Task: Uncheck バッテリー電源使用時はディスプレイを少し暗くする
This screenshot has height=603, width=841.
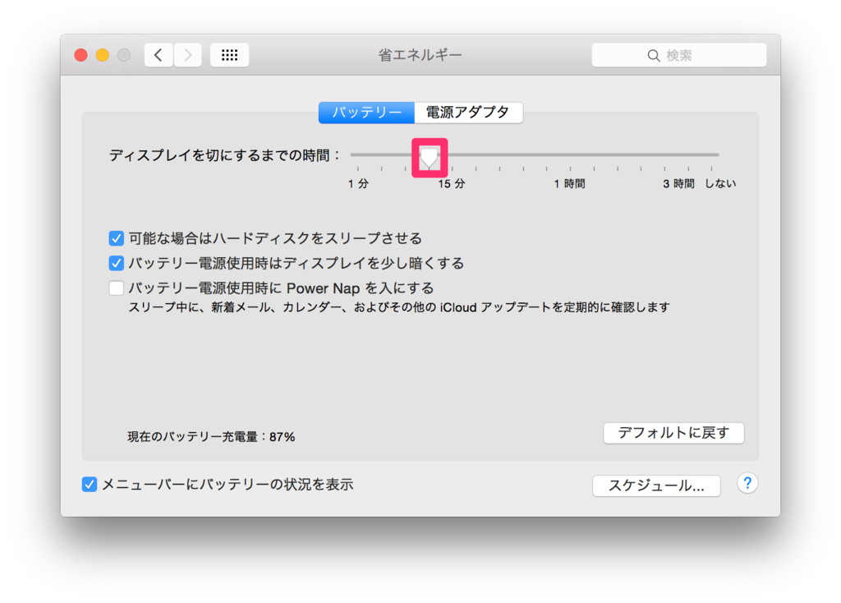Action: click(117, 264)
